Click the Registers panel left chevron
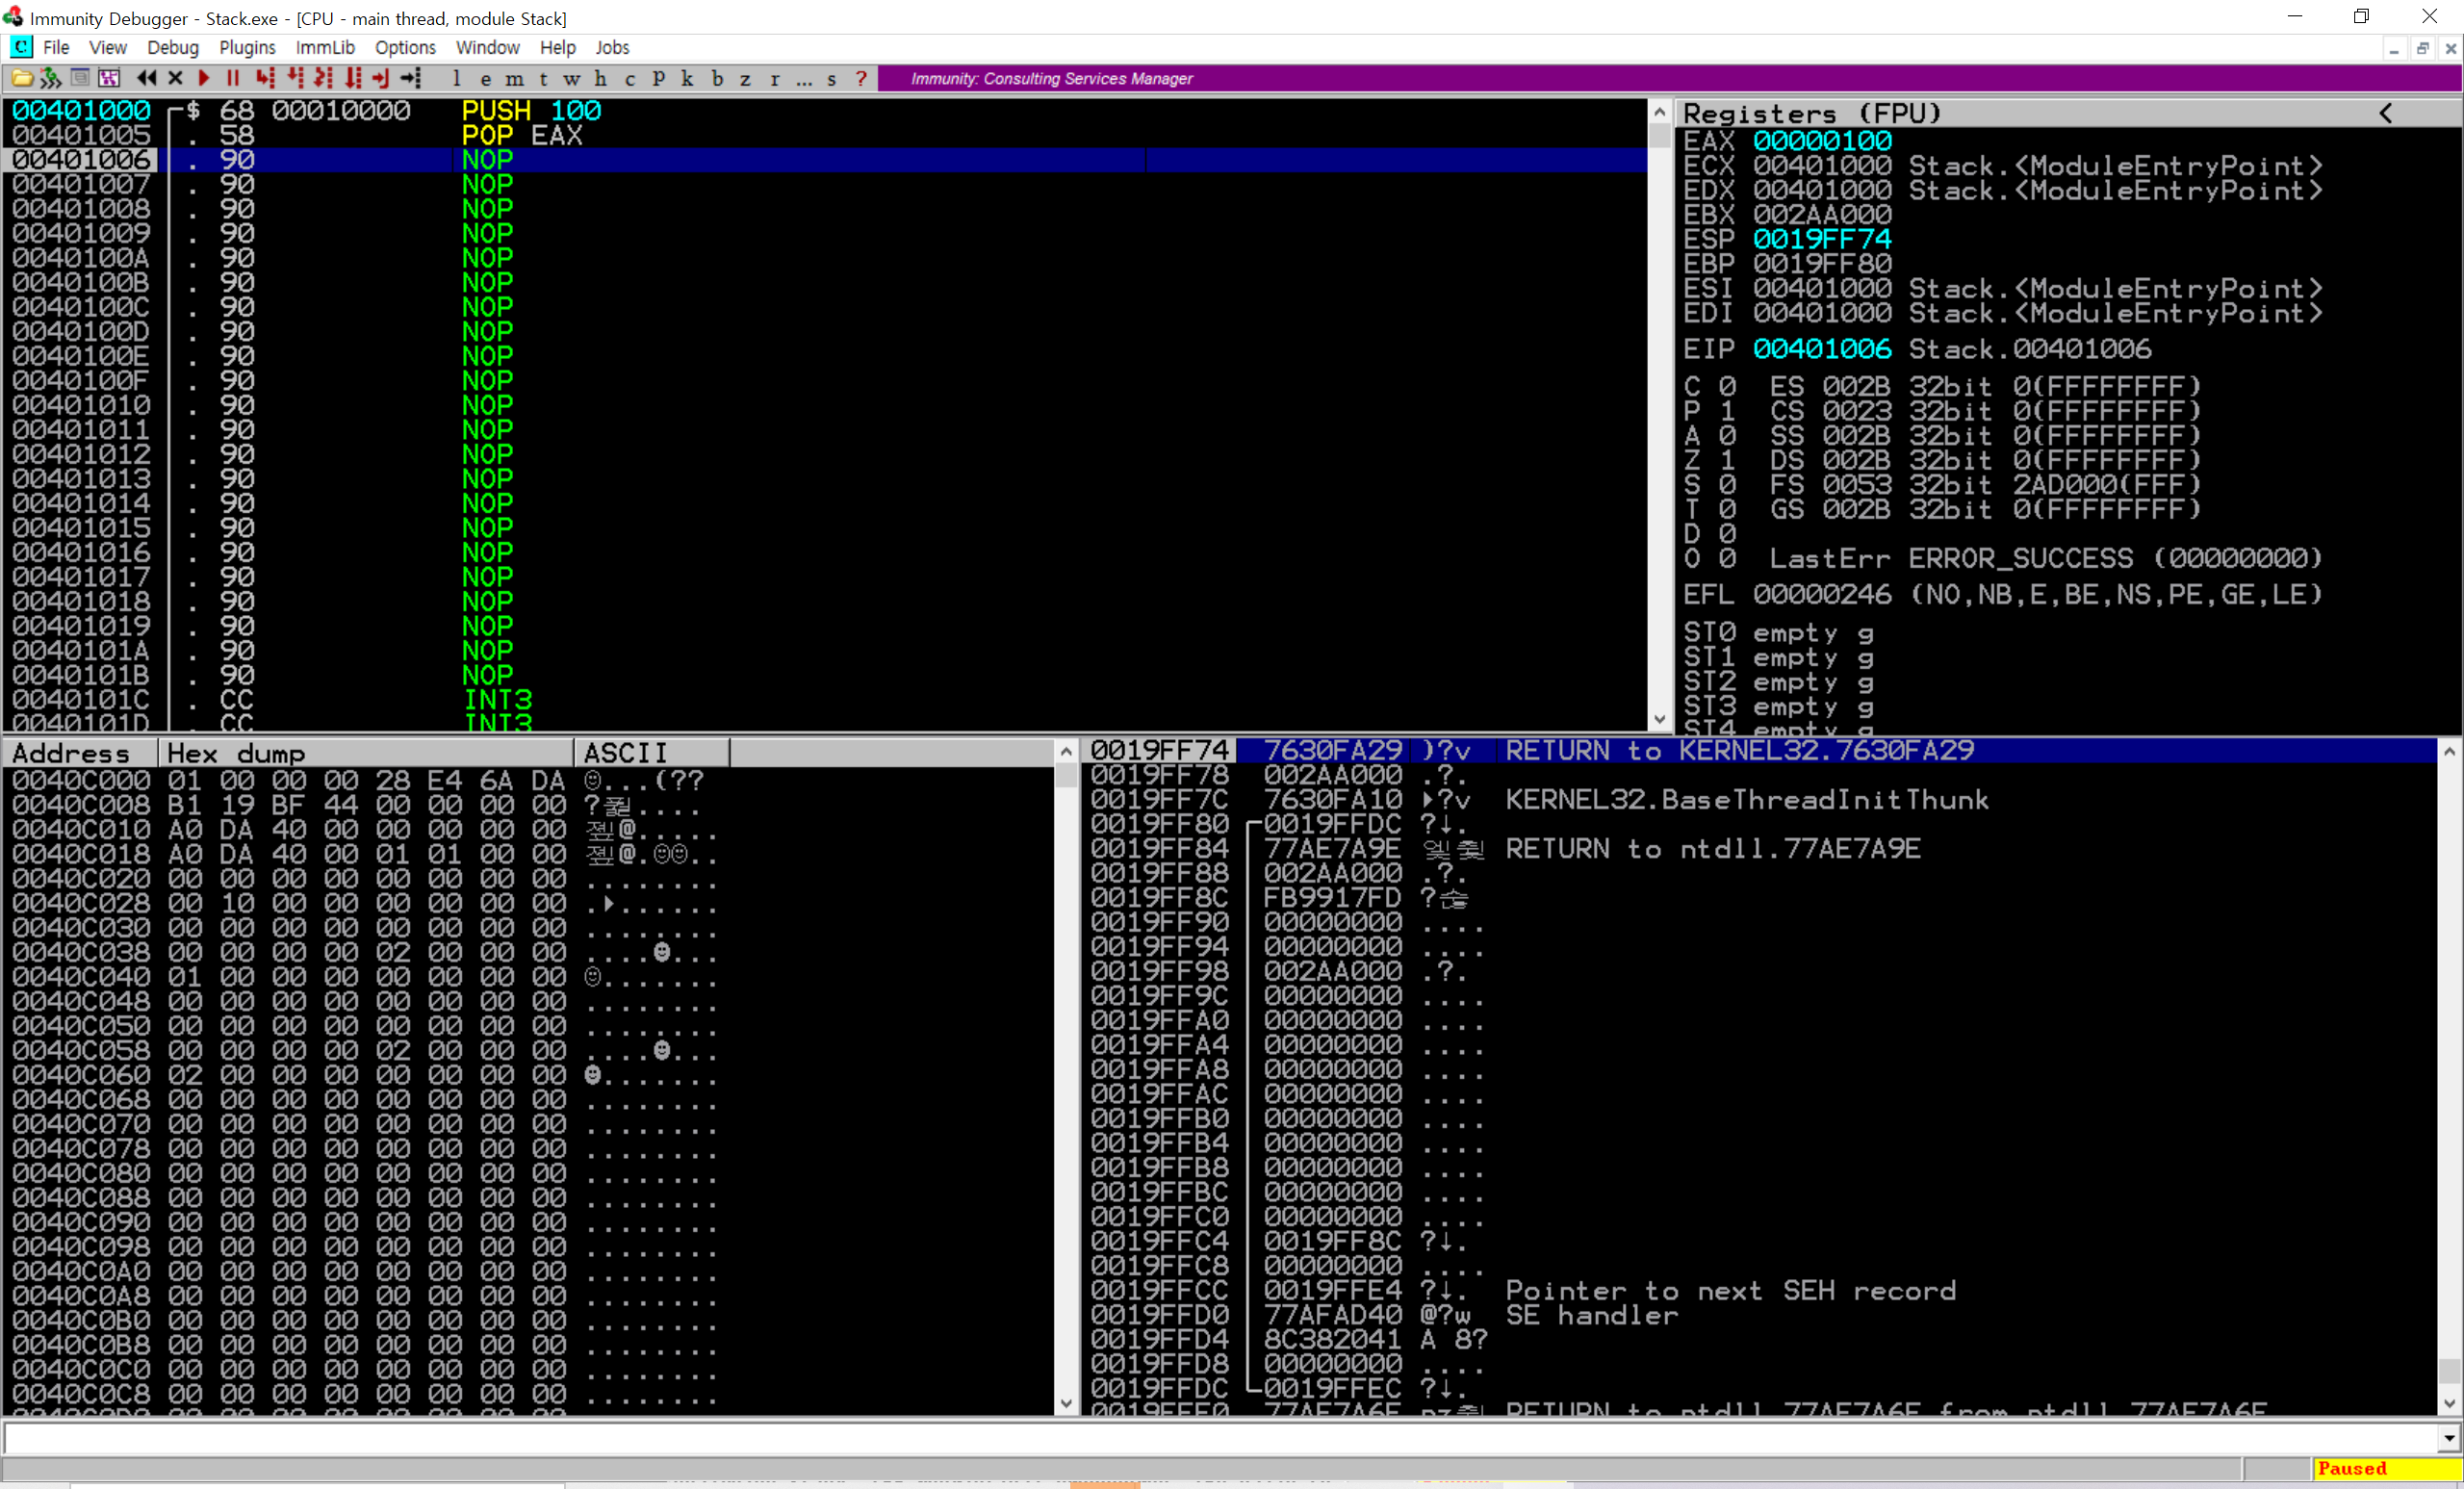The width and height of the screenshot is (2464, 1489). click(2386, 113)
